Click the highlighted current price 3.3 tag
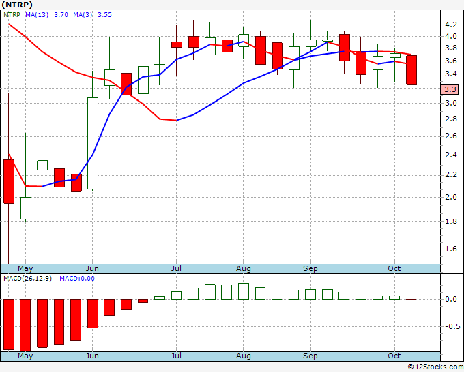The height and width of the screenshot is (372, 464). click(x=450, y=89)
